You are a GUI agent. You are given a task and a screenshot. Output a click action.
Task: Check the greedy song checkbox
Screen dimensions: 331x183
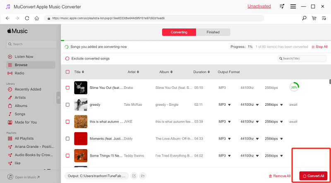pyautogui.click(x=67, y=105)
